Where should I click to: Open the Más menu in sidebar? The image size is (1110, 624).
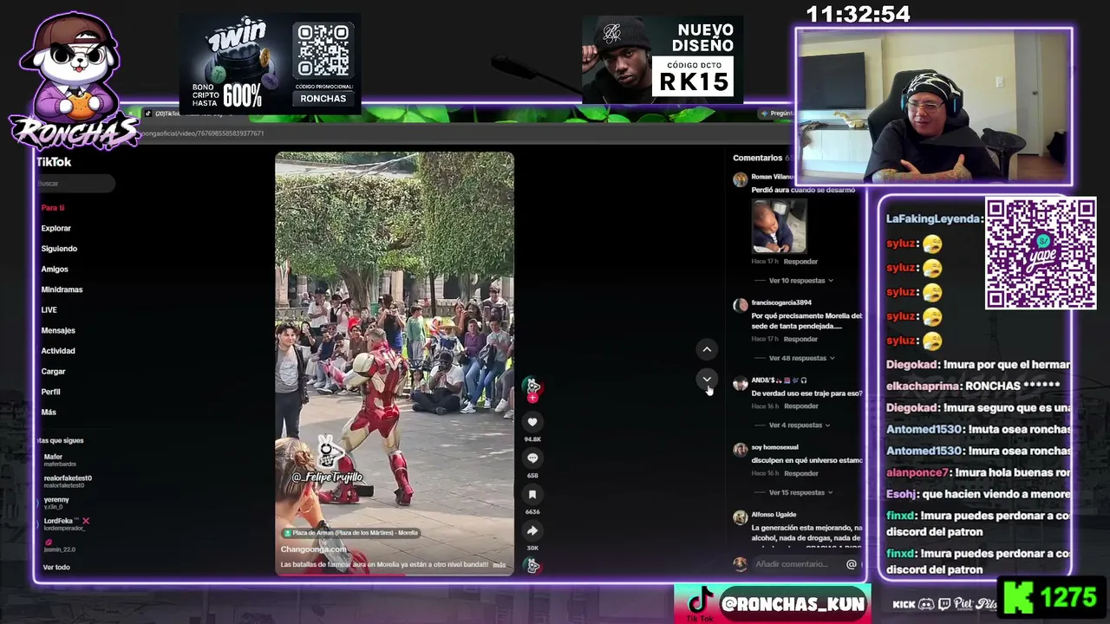pos(49,413)
